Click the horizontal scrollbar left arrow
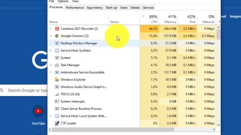Viewport: 241px width, 135px height. (50, 129)
